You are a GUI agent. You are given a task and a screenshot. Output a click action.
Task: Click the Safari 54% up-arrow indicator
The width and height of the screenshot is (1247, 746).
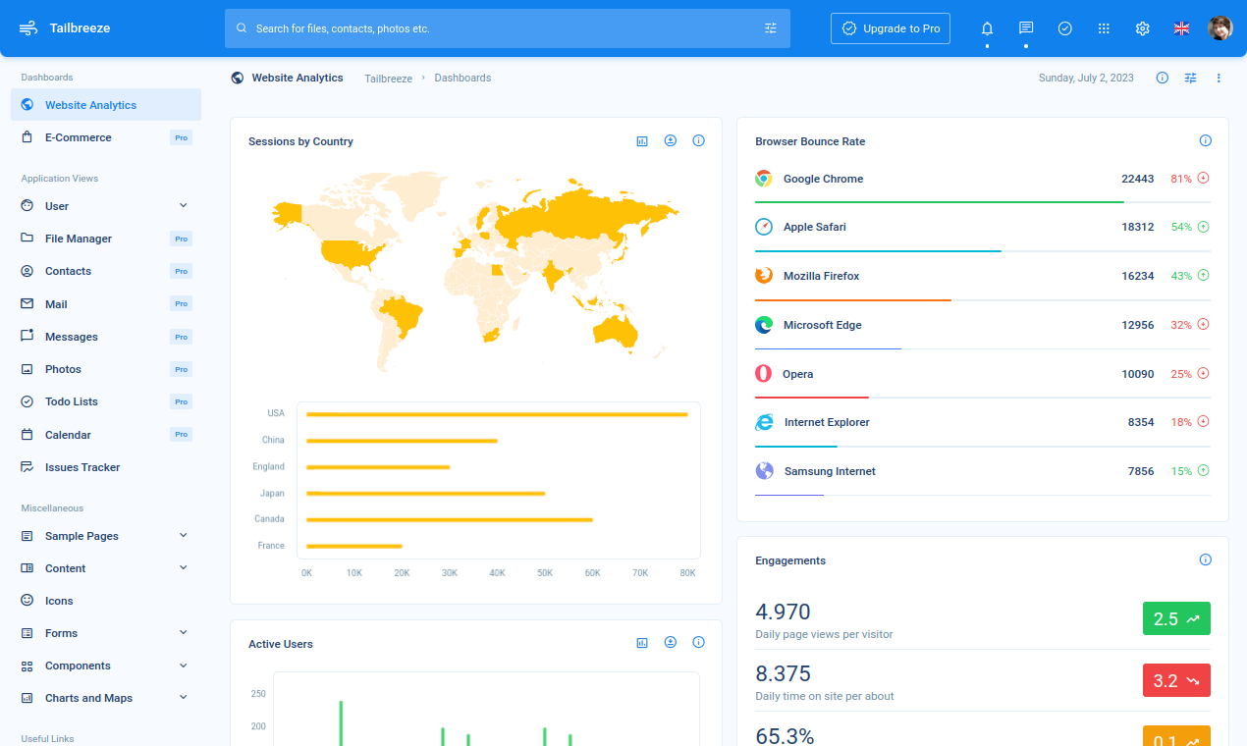click(1203, 227)
